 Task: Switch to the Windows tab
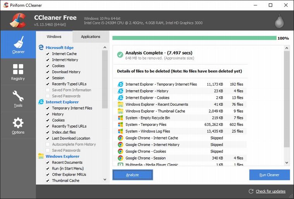(x=54, y=37)
